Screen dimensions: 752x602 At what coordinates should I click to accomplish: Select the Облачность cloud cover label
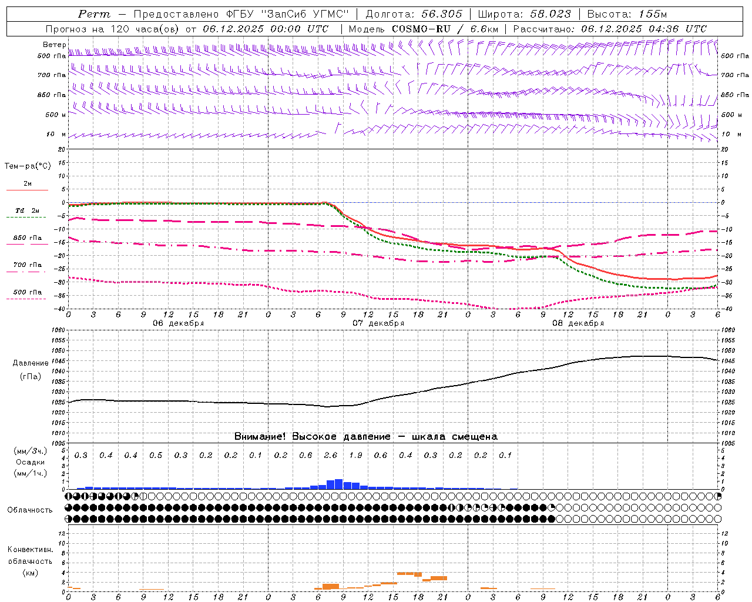30,510
